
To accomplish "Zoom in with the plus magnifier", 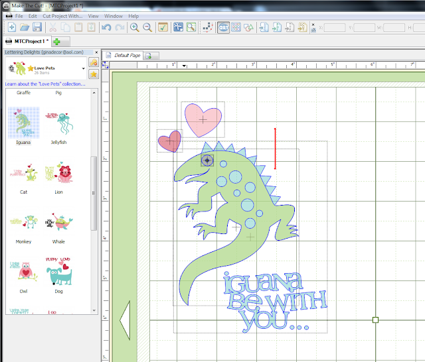I will pyautogui.click(x=134, y=27).
